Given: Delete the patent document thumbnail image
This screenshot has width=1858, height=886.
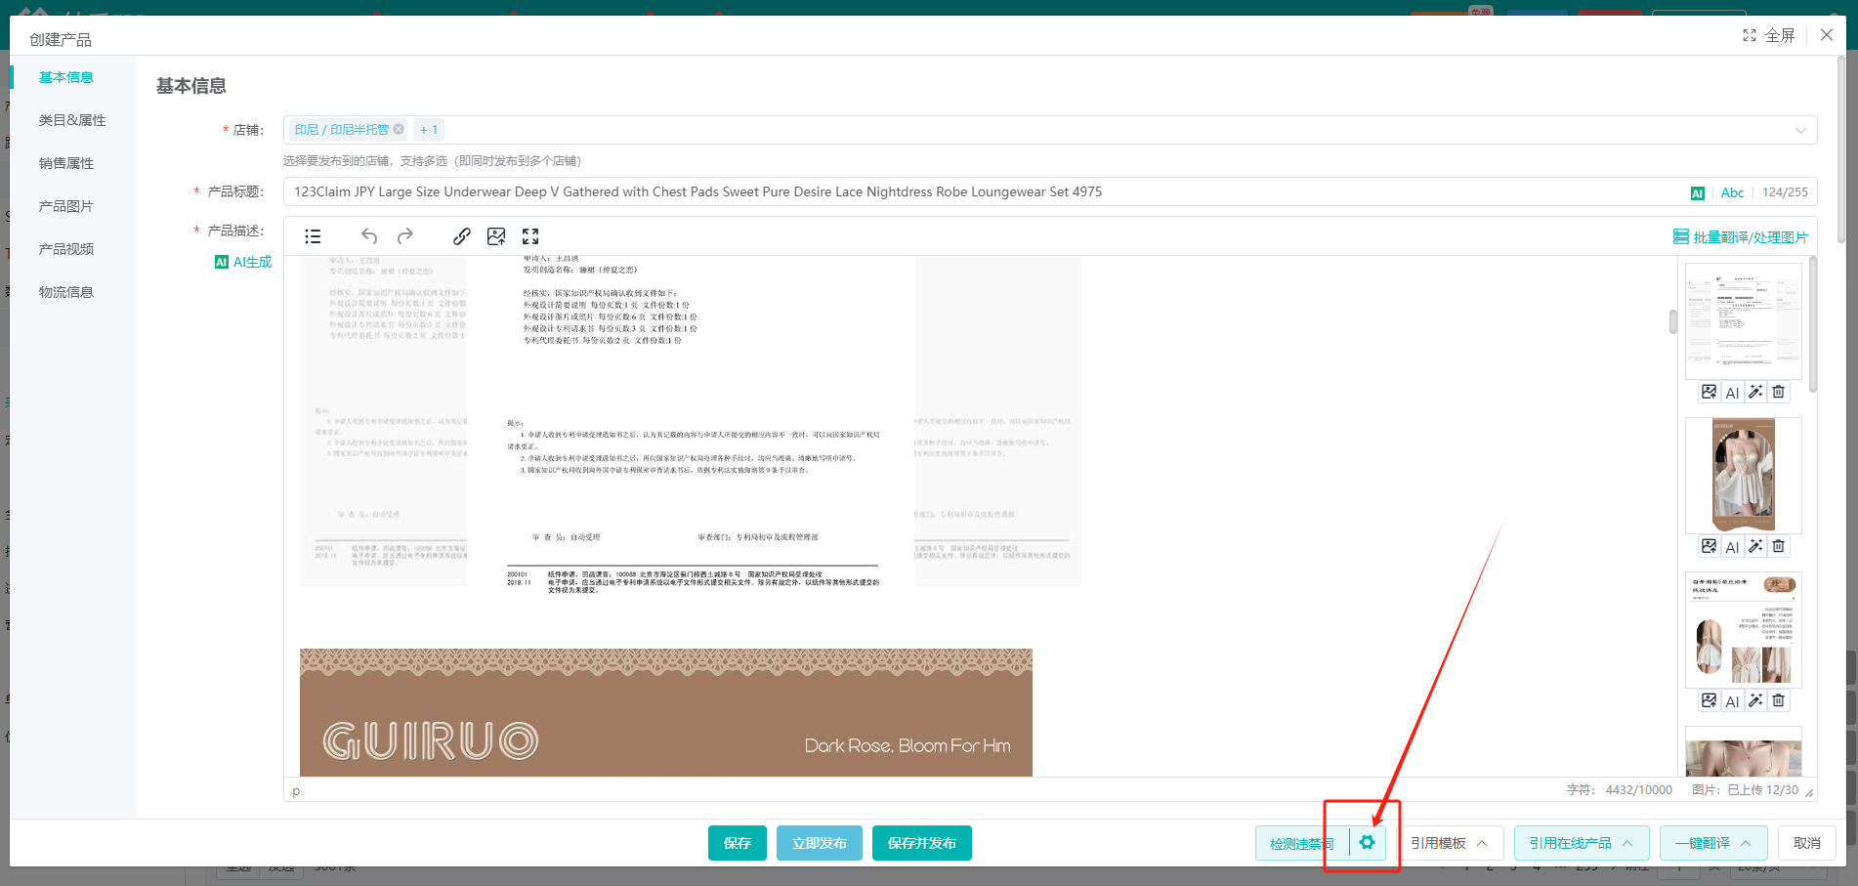Looking at the screenshot, I should [x=1779, y=392].
